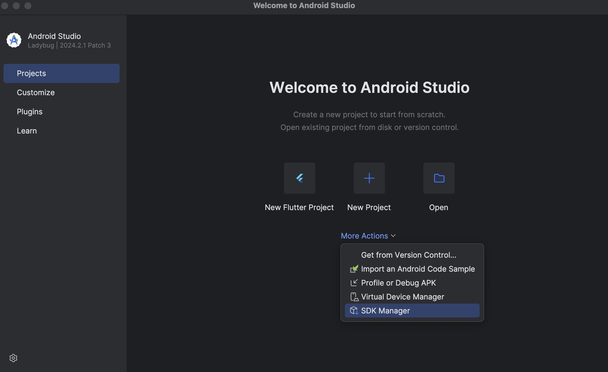Click the Ladybug 2024.2.1 Patch 3 version text
The height and width of the screenshot is (372, 608).
(x=69, y=46)
